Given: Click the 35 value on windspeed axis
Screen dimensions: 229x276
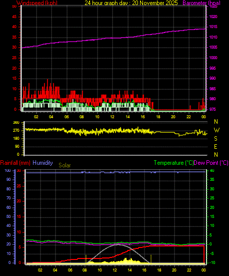Looking at the screenshot, I should point(14,37).
